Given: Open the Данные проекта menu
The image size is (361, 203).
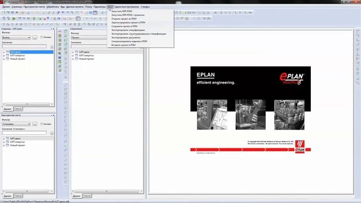Looking at the screenshot, I should (75, 7).
